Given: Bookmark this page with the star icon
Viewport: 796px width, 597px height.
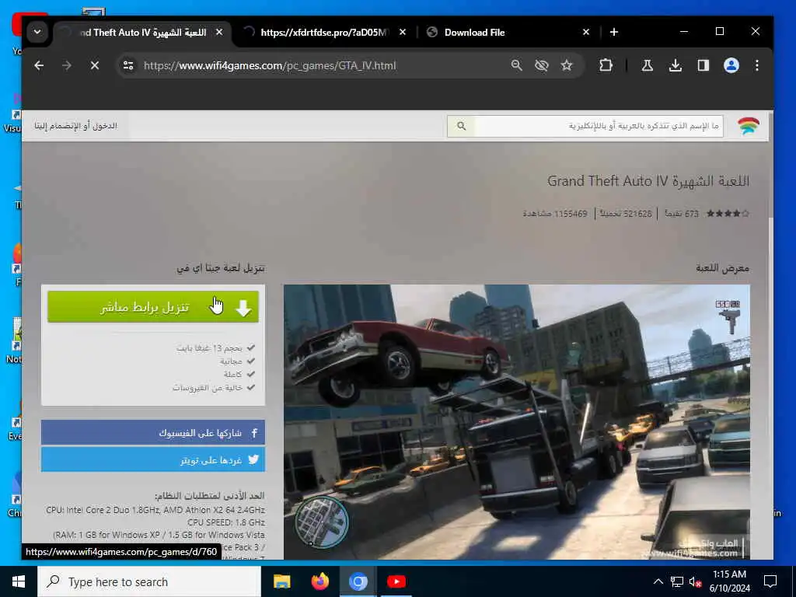Looking at the screenshot, I should pyautogui.click(x=567, y=65).
